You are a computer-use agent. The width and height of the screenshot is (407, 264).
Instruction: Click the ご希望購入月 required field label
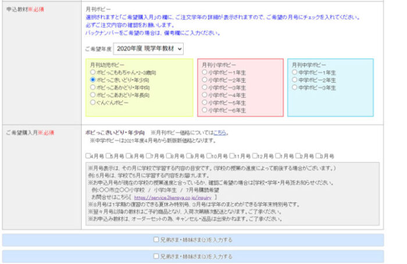pos(30,133)
